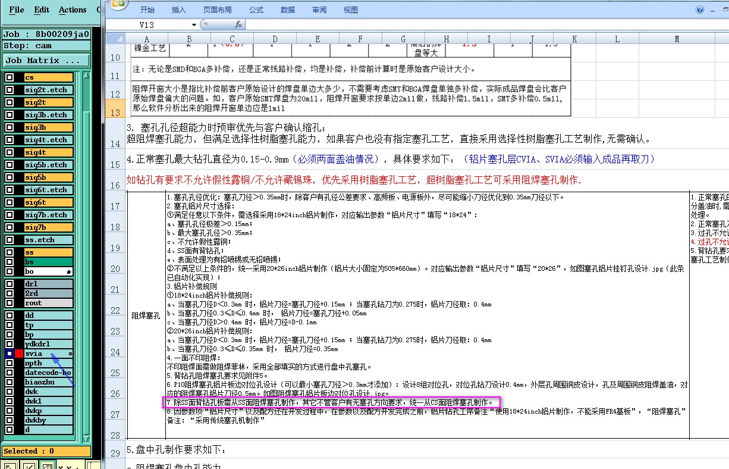Toggle the sig5b layer checkbox
Screen dimensions: 729x469
point(10,177)
